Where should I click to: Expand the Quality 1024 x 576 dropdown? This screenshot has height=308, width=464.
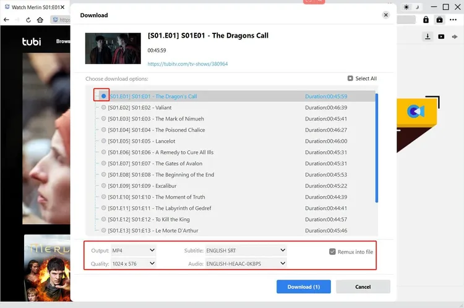[133, 264]
